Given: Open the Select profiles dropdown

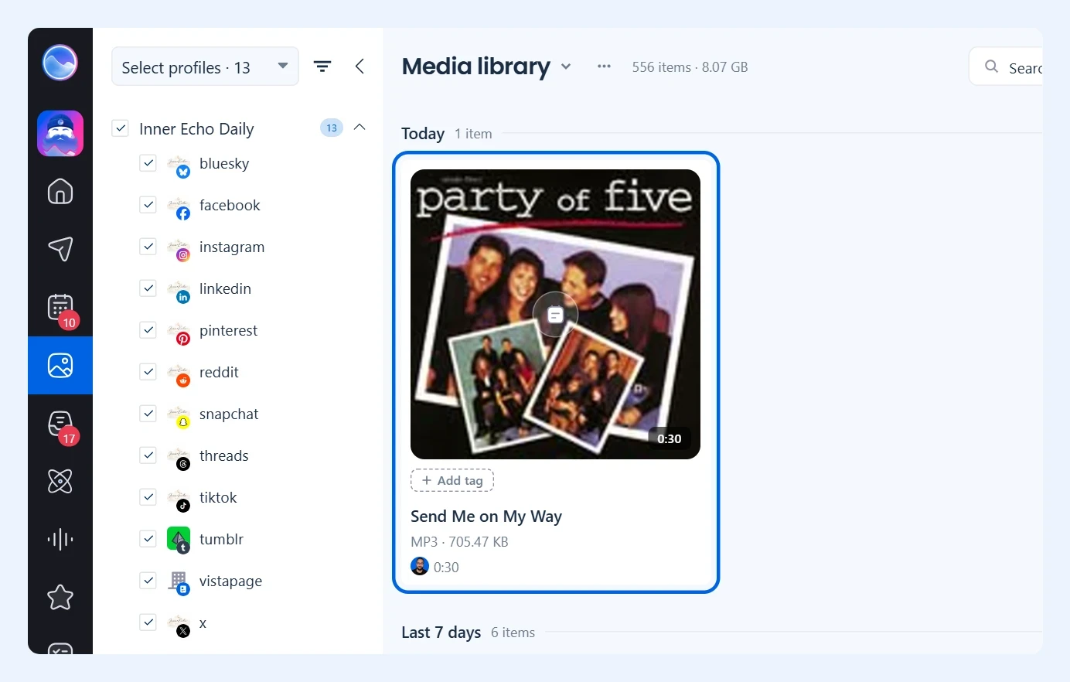Looking at the screenshot, I should [x=205, y=66].
